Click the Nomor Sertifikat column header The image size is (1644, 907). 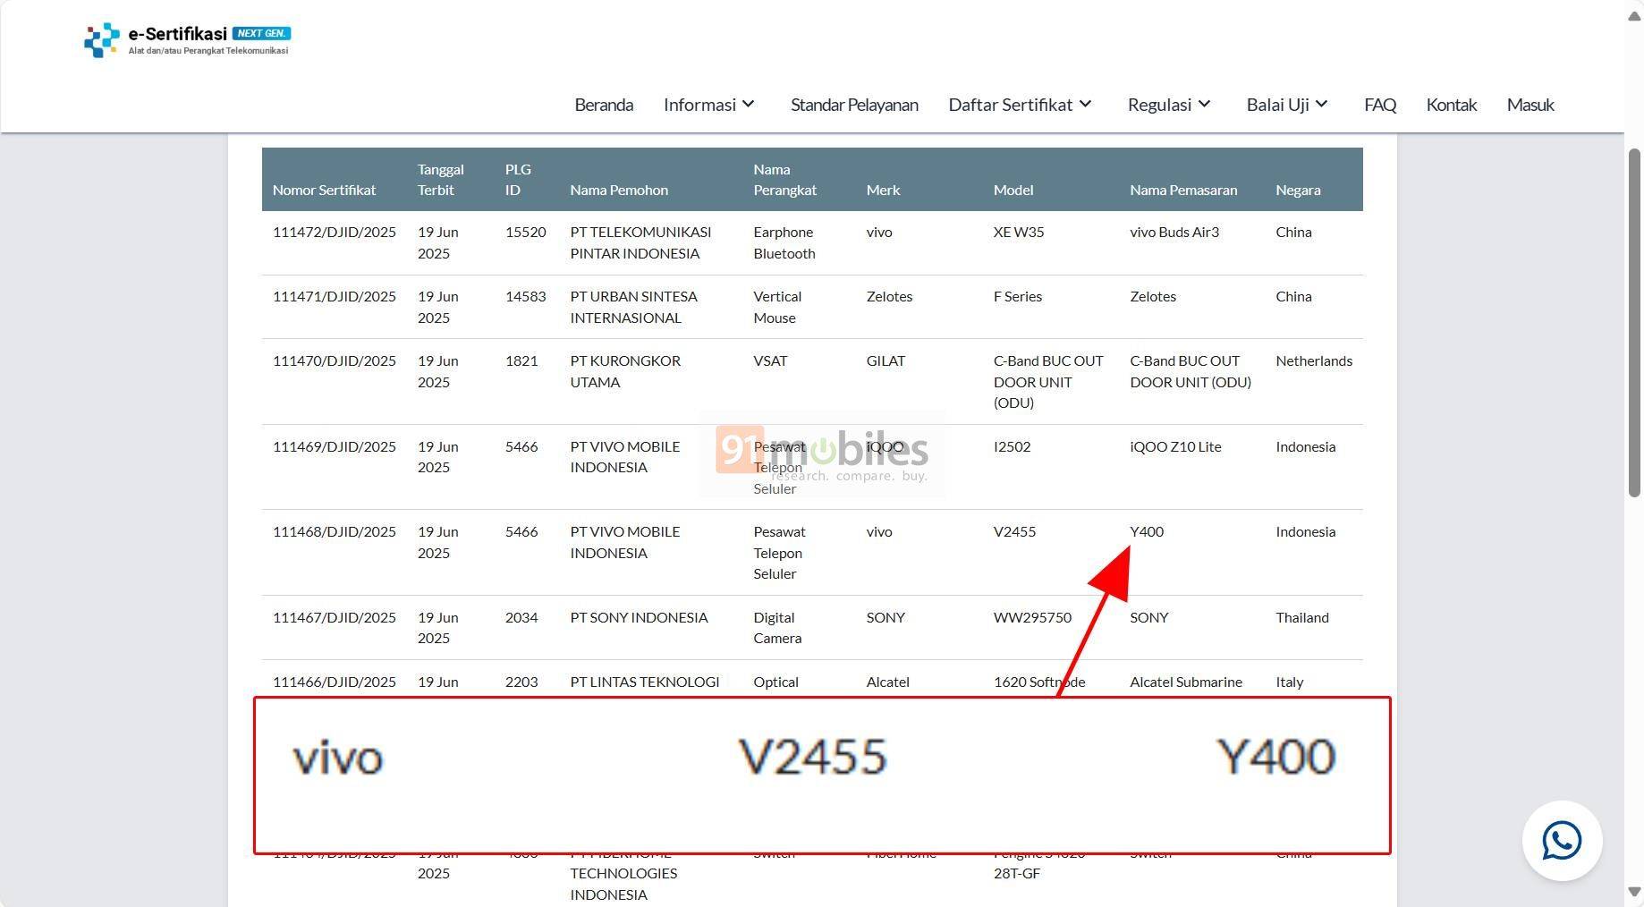click(x=324, y=190)
